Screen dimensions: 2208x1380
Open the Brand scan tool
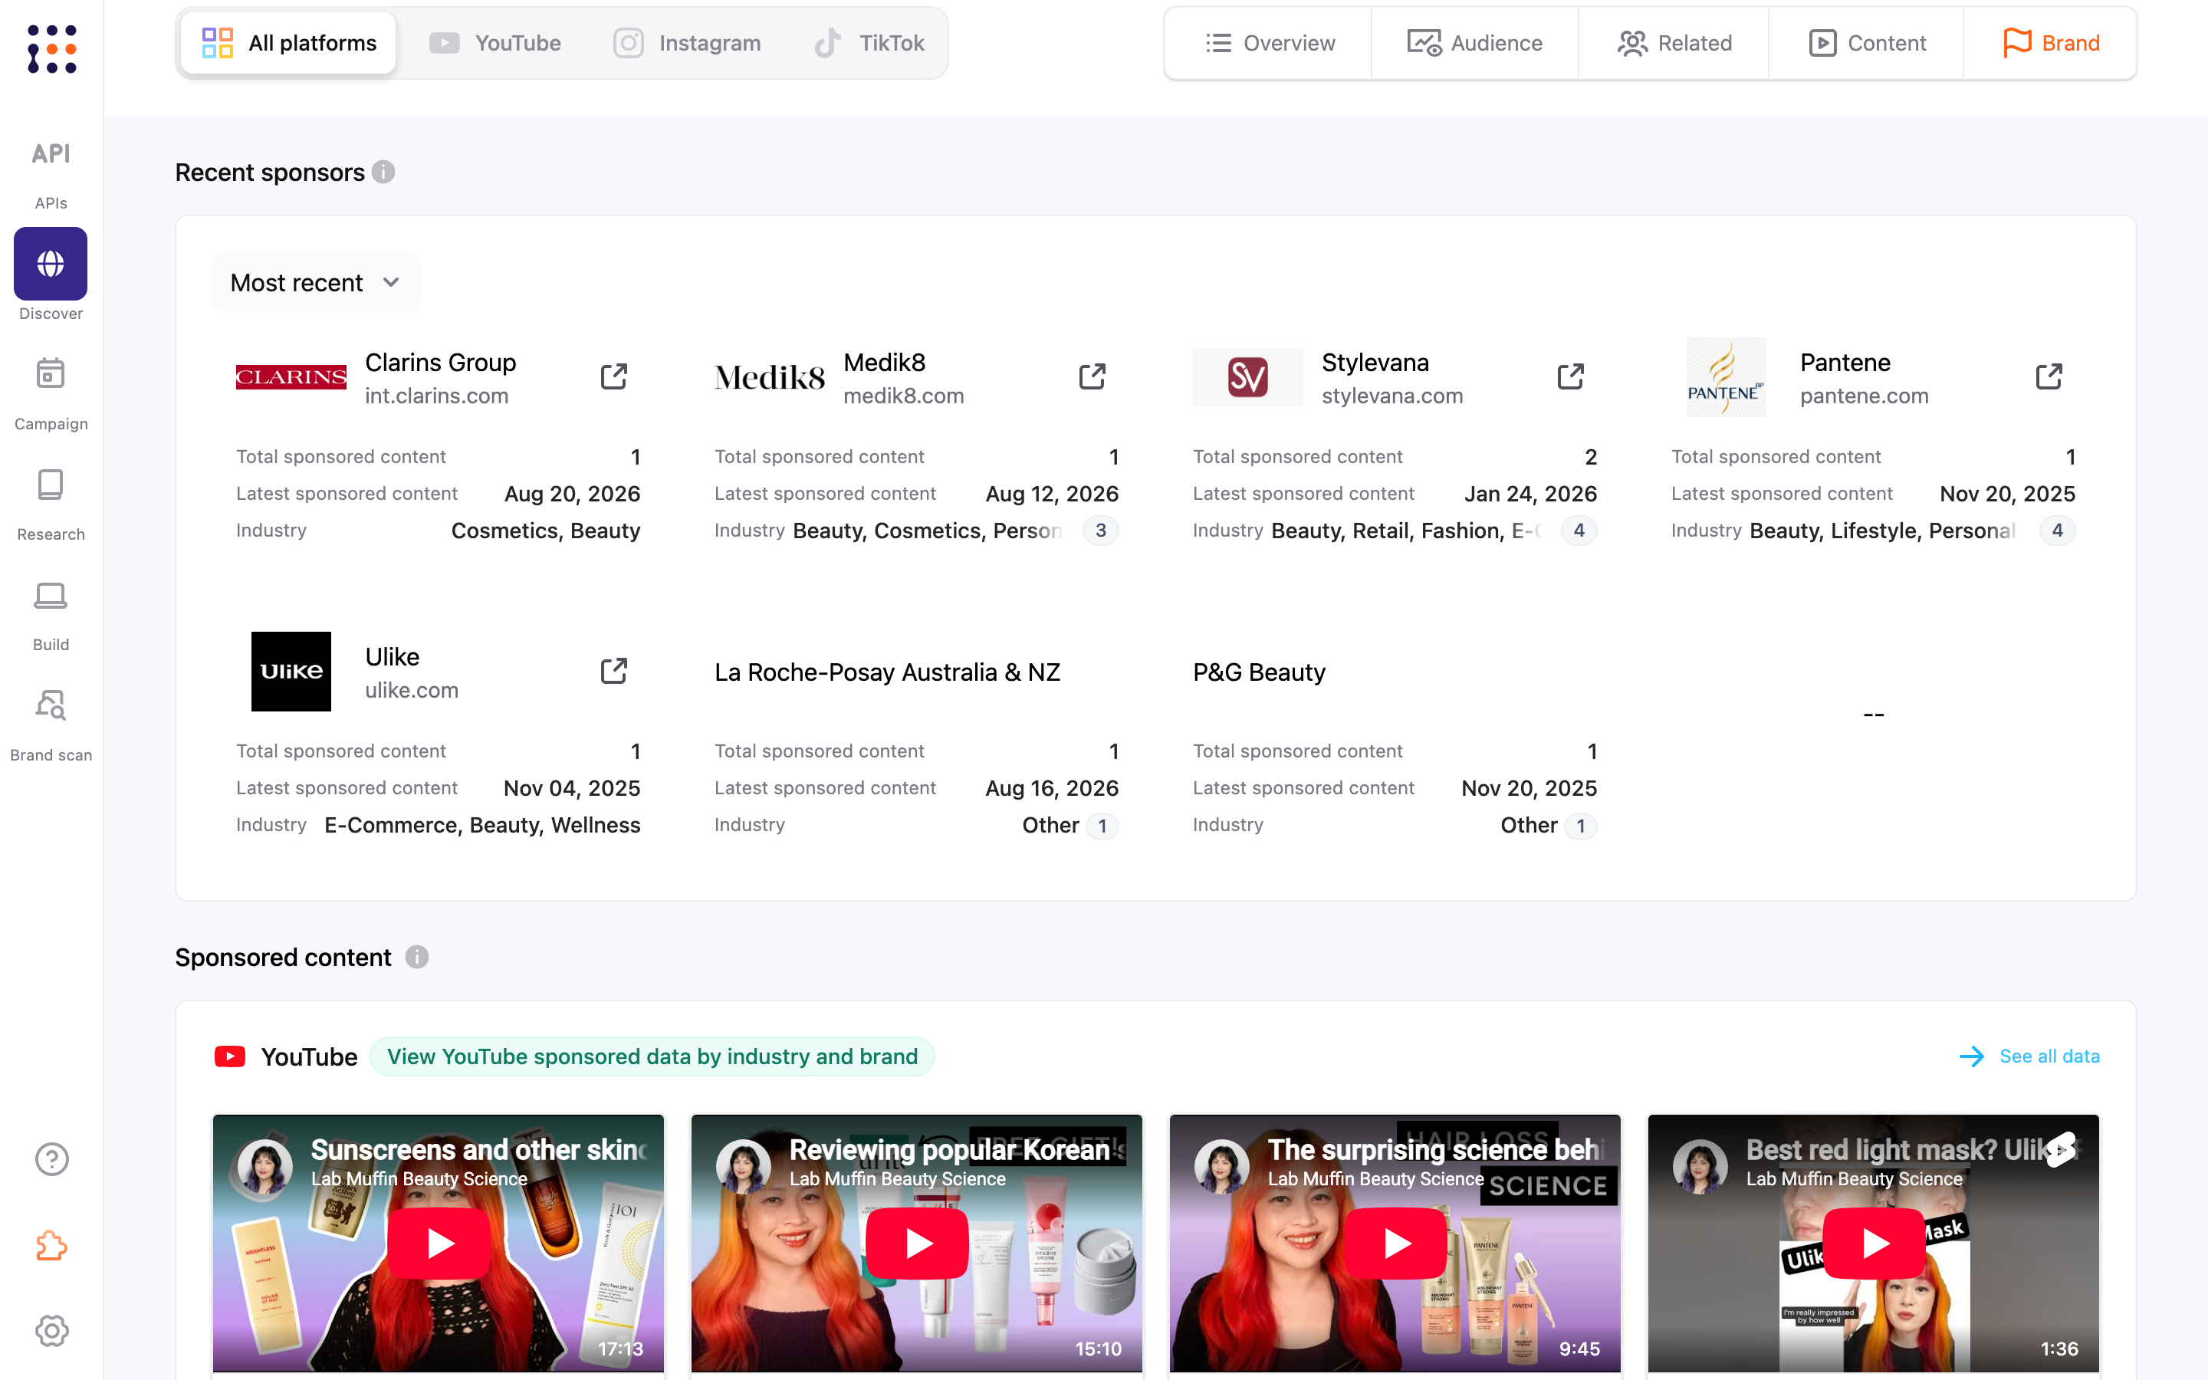pyautogui.click(x=51, y=724)
